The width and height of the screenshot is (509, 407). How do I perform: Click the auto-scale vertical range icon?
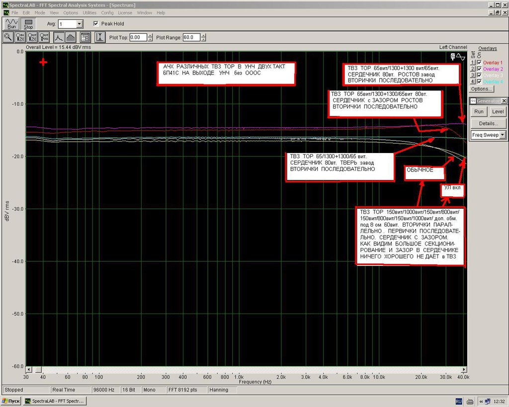[x=100, y=37]
